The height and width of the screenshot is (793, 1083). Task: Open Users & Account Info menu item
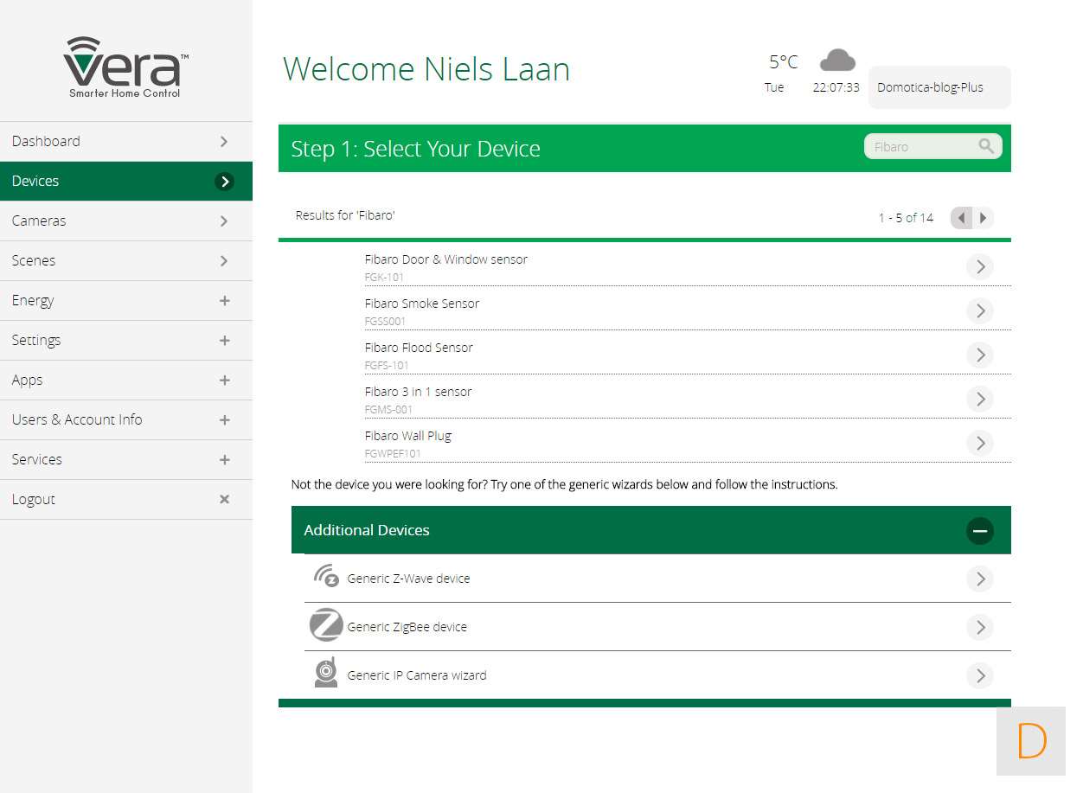[126, 419]
